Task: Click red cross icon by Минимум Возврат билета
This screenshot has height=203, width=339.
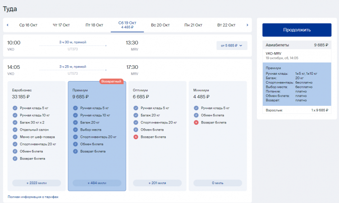Action: pos(196,122)
